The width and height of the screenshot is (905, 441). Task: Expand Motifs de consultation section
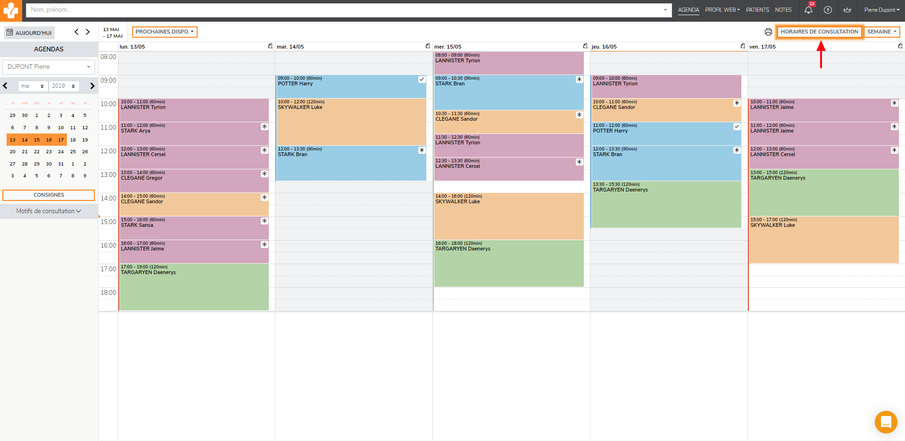click(x=49, y=211)
